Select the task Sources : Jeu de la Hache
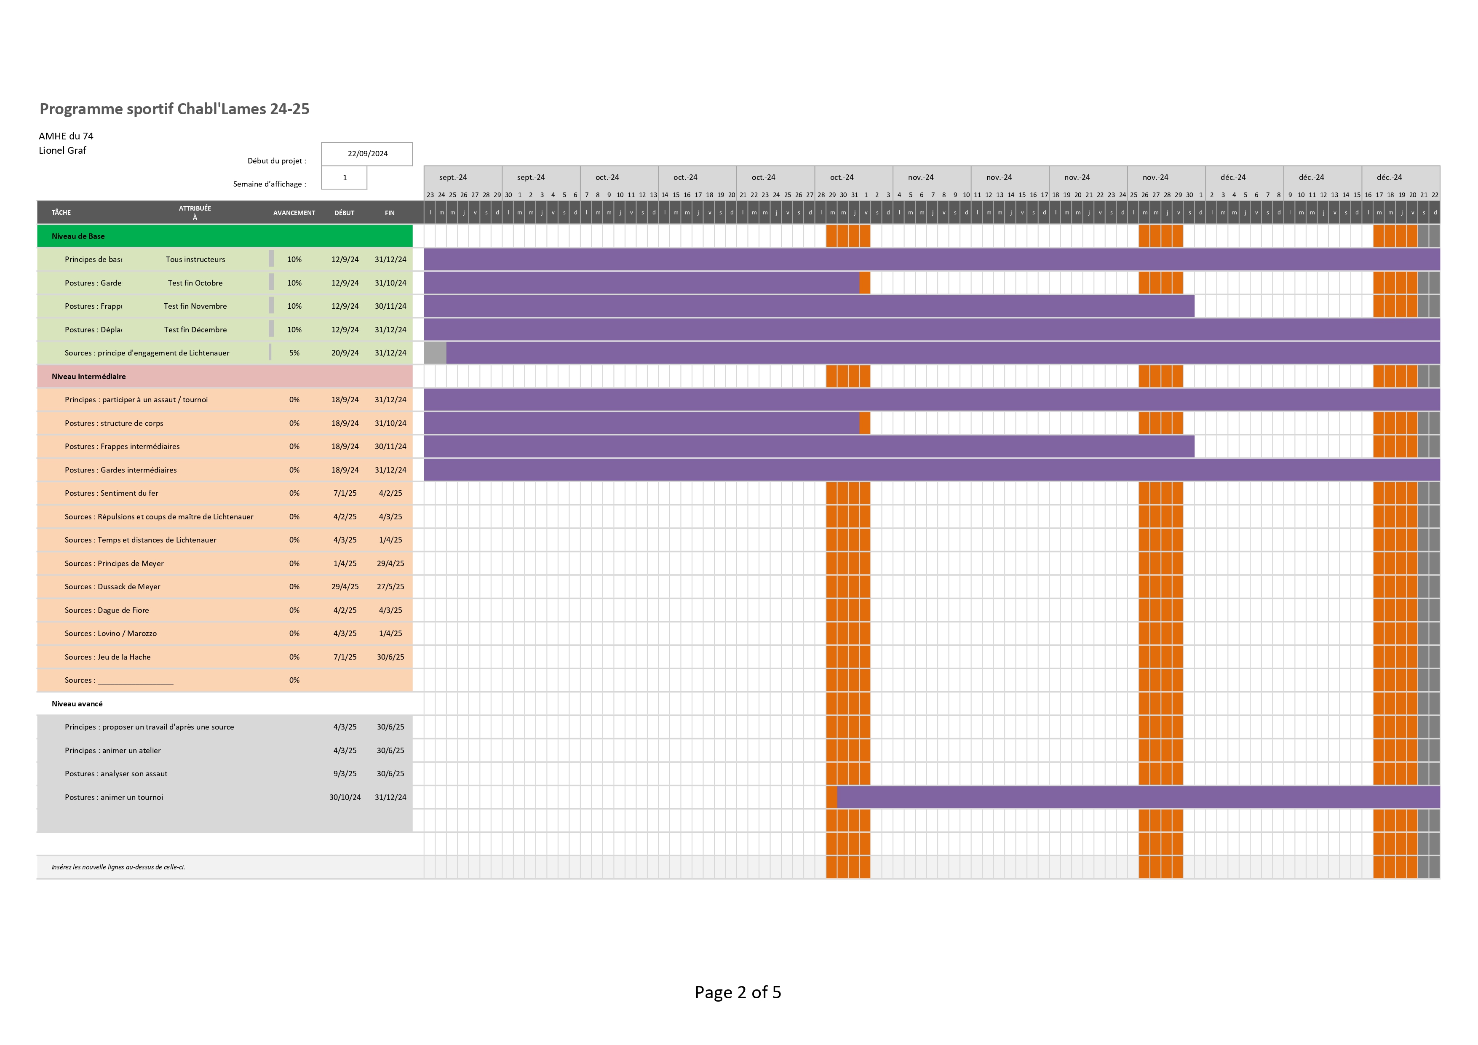The width and height of the screenshot is (1478, 1045). pos(107,657)
